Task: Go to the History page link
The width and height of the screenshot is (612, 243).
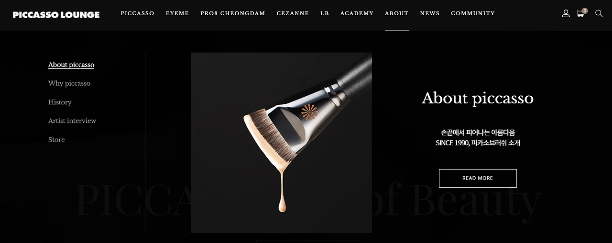Action: (60, 102)
